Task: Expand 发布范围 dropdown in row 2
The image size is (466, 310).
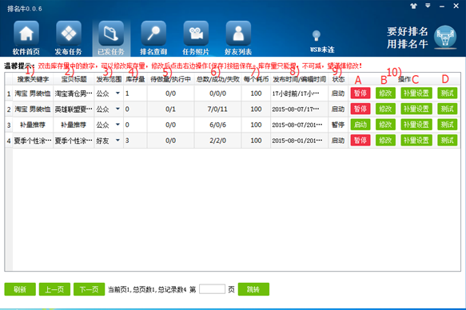Action: (117, 109)
